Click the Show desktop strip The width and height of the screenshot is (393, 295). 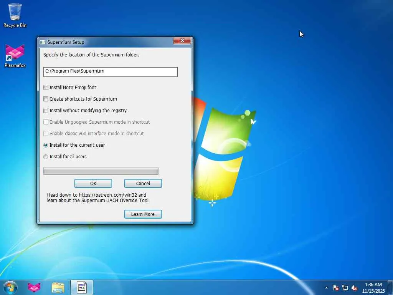390,288
